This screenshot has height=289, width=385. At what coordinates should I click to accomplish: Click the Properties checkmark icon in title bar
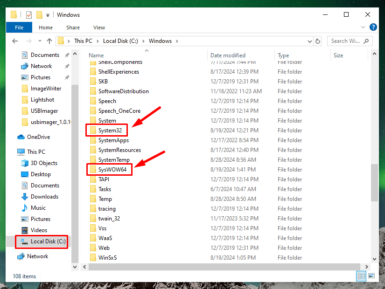[29, 15]
